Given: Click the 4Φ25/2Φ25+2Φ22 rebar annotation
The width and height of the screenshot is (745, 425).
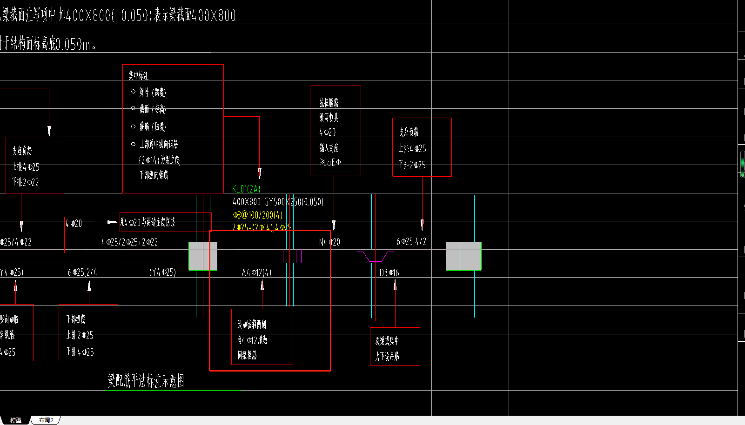Looking at the screenshot, I should (129, 242).
